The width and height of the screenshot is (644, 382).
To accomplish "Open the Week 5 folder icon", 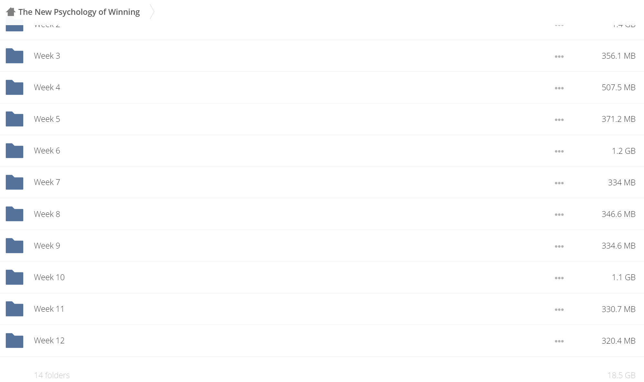I will pyautogui.click(x=15, y=119).
